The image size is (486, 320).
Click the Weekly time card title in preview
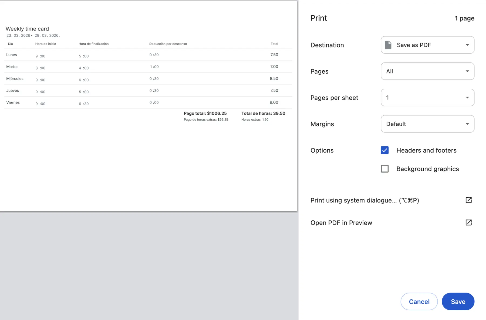pos(27,29)
